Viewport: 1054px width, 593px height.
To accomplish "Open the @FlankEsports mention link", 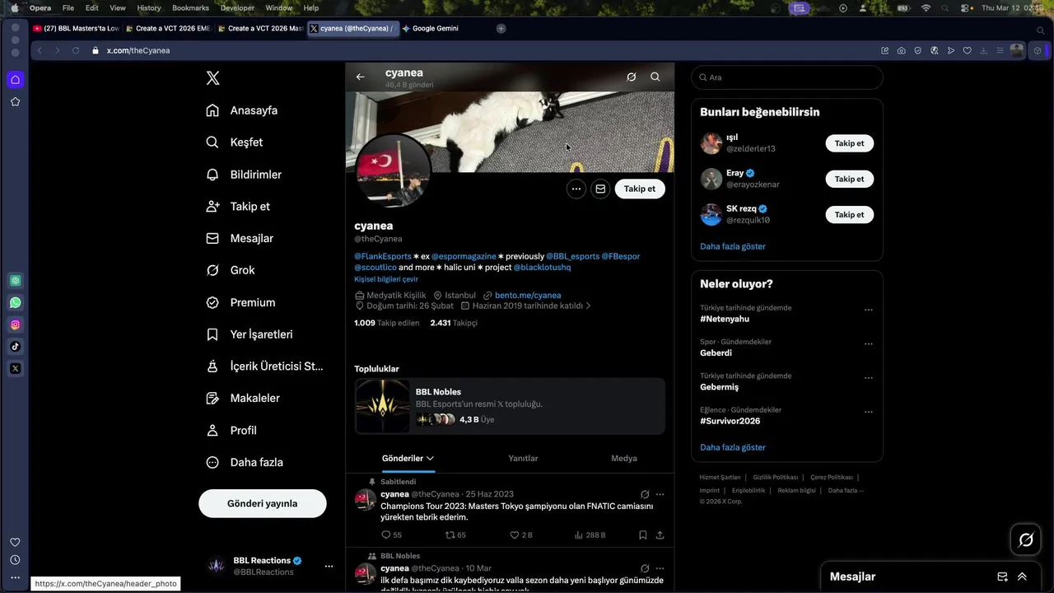I will 383,256.
